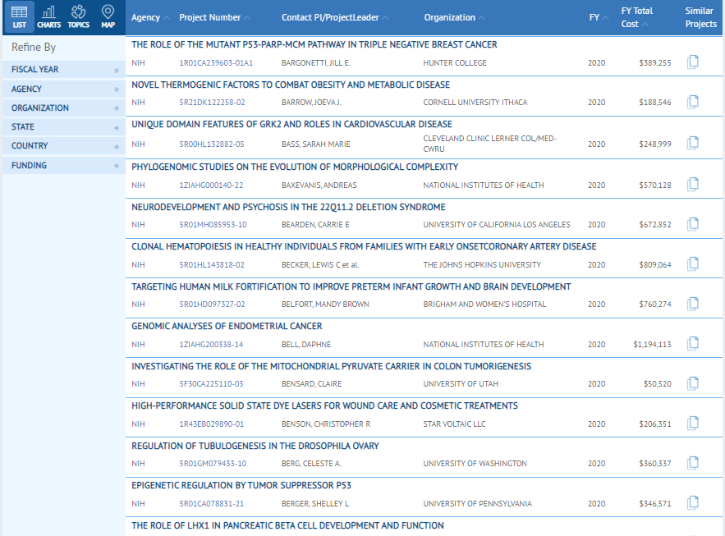Click project number 1ZIAHG200338-14

pos(211,345)
